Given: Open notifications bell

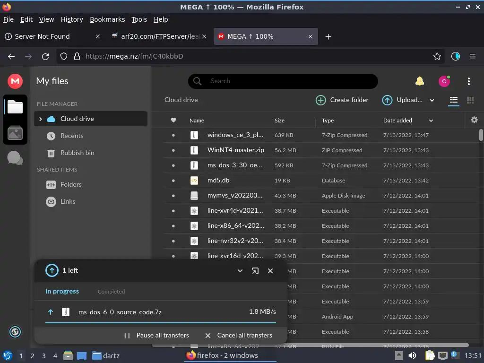Looking at the screenshot, I should 420,81.
